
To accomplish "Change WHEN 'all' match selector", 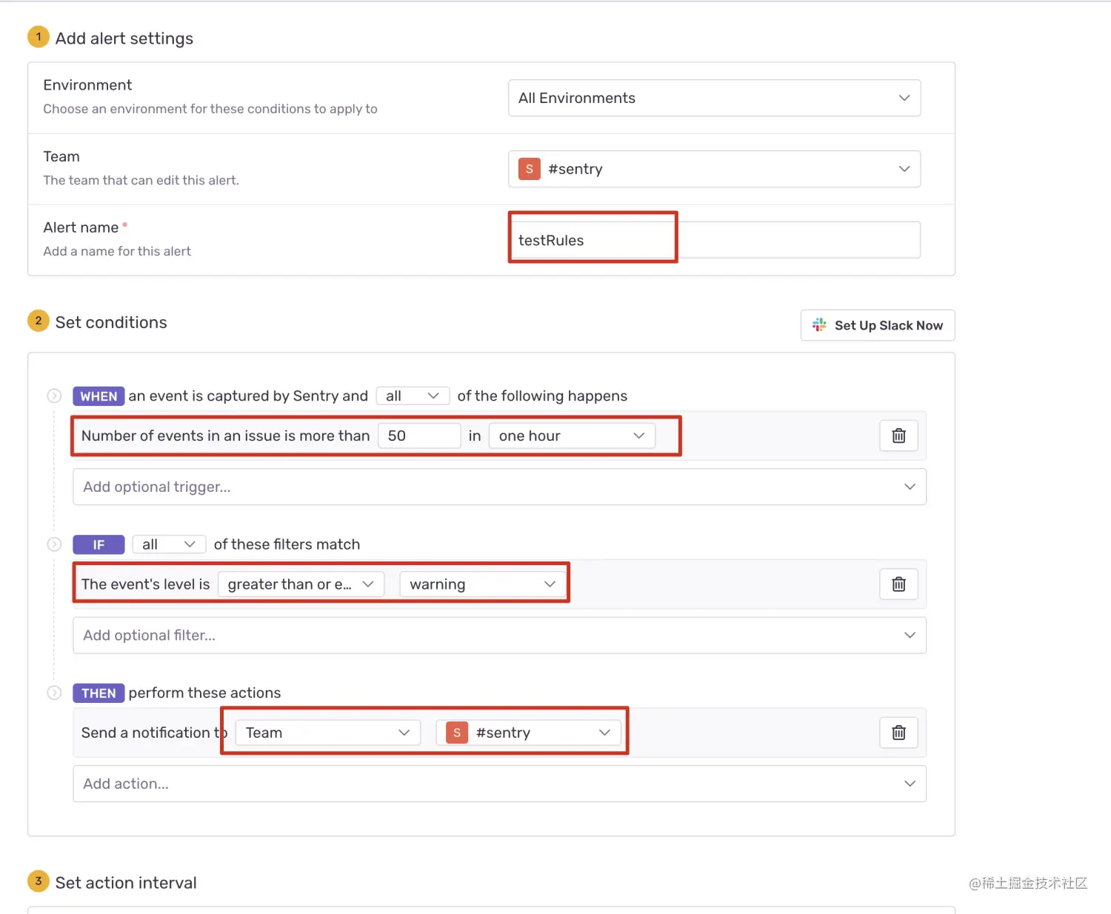I will (413, 396).
